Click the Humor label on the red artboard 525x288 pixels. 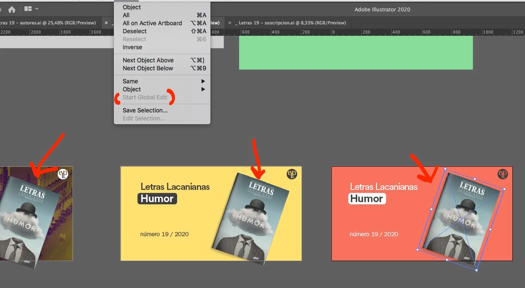click(367, 199)
